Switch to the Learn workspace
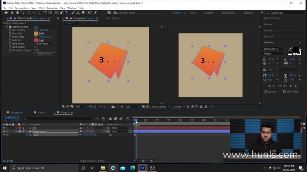The image size is (307, 172). (192, 13)
